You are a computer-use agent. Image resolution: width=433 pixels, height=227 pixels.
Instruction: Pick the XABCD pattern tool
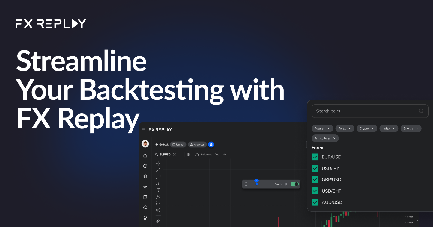click(158, 196)
